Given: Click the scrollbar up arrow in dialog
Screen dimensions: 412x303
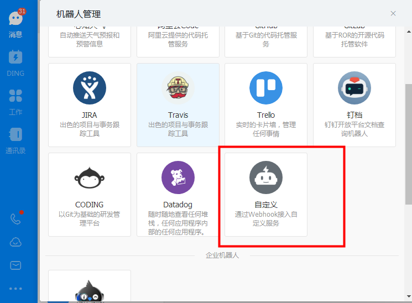Looking at the screenshot, I should pos(409,32).
